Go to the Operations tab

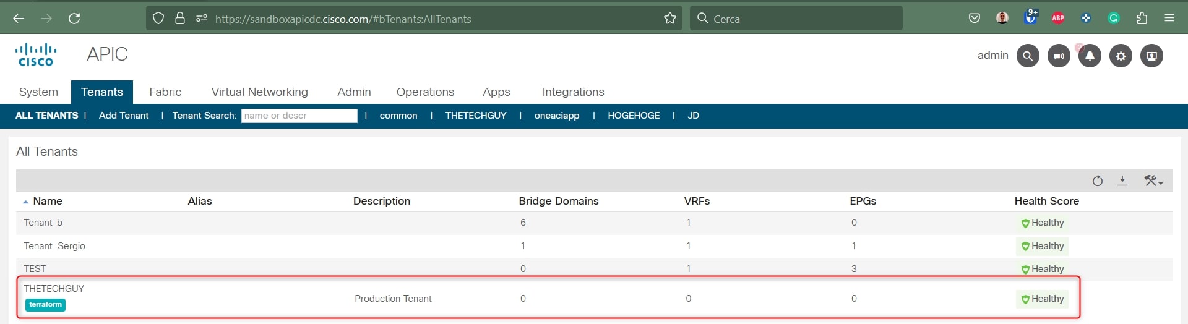coord(425,92)
